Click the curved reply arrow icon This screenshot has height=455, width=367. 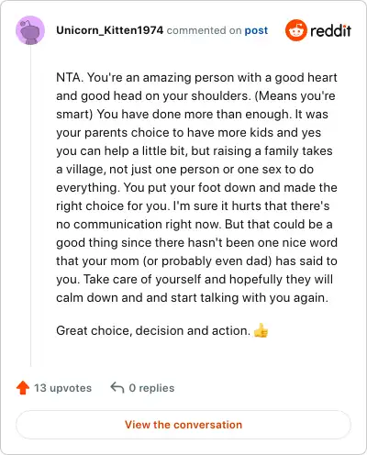pos(117,387)
